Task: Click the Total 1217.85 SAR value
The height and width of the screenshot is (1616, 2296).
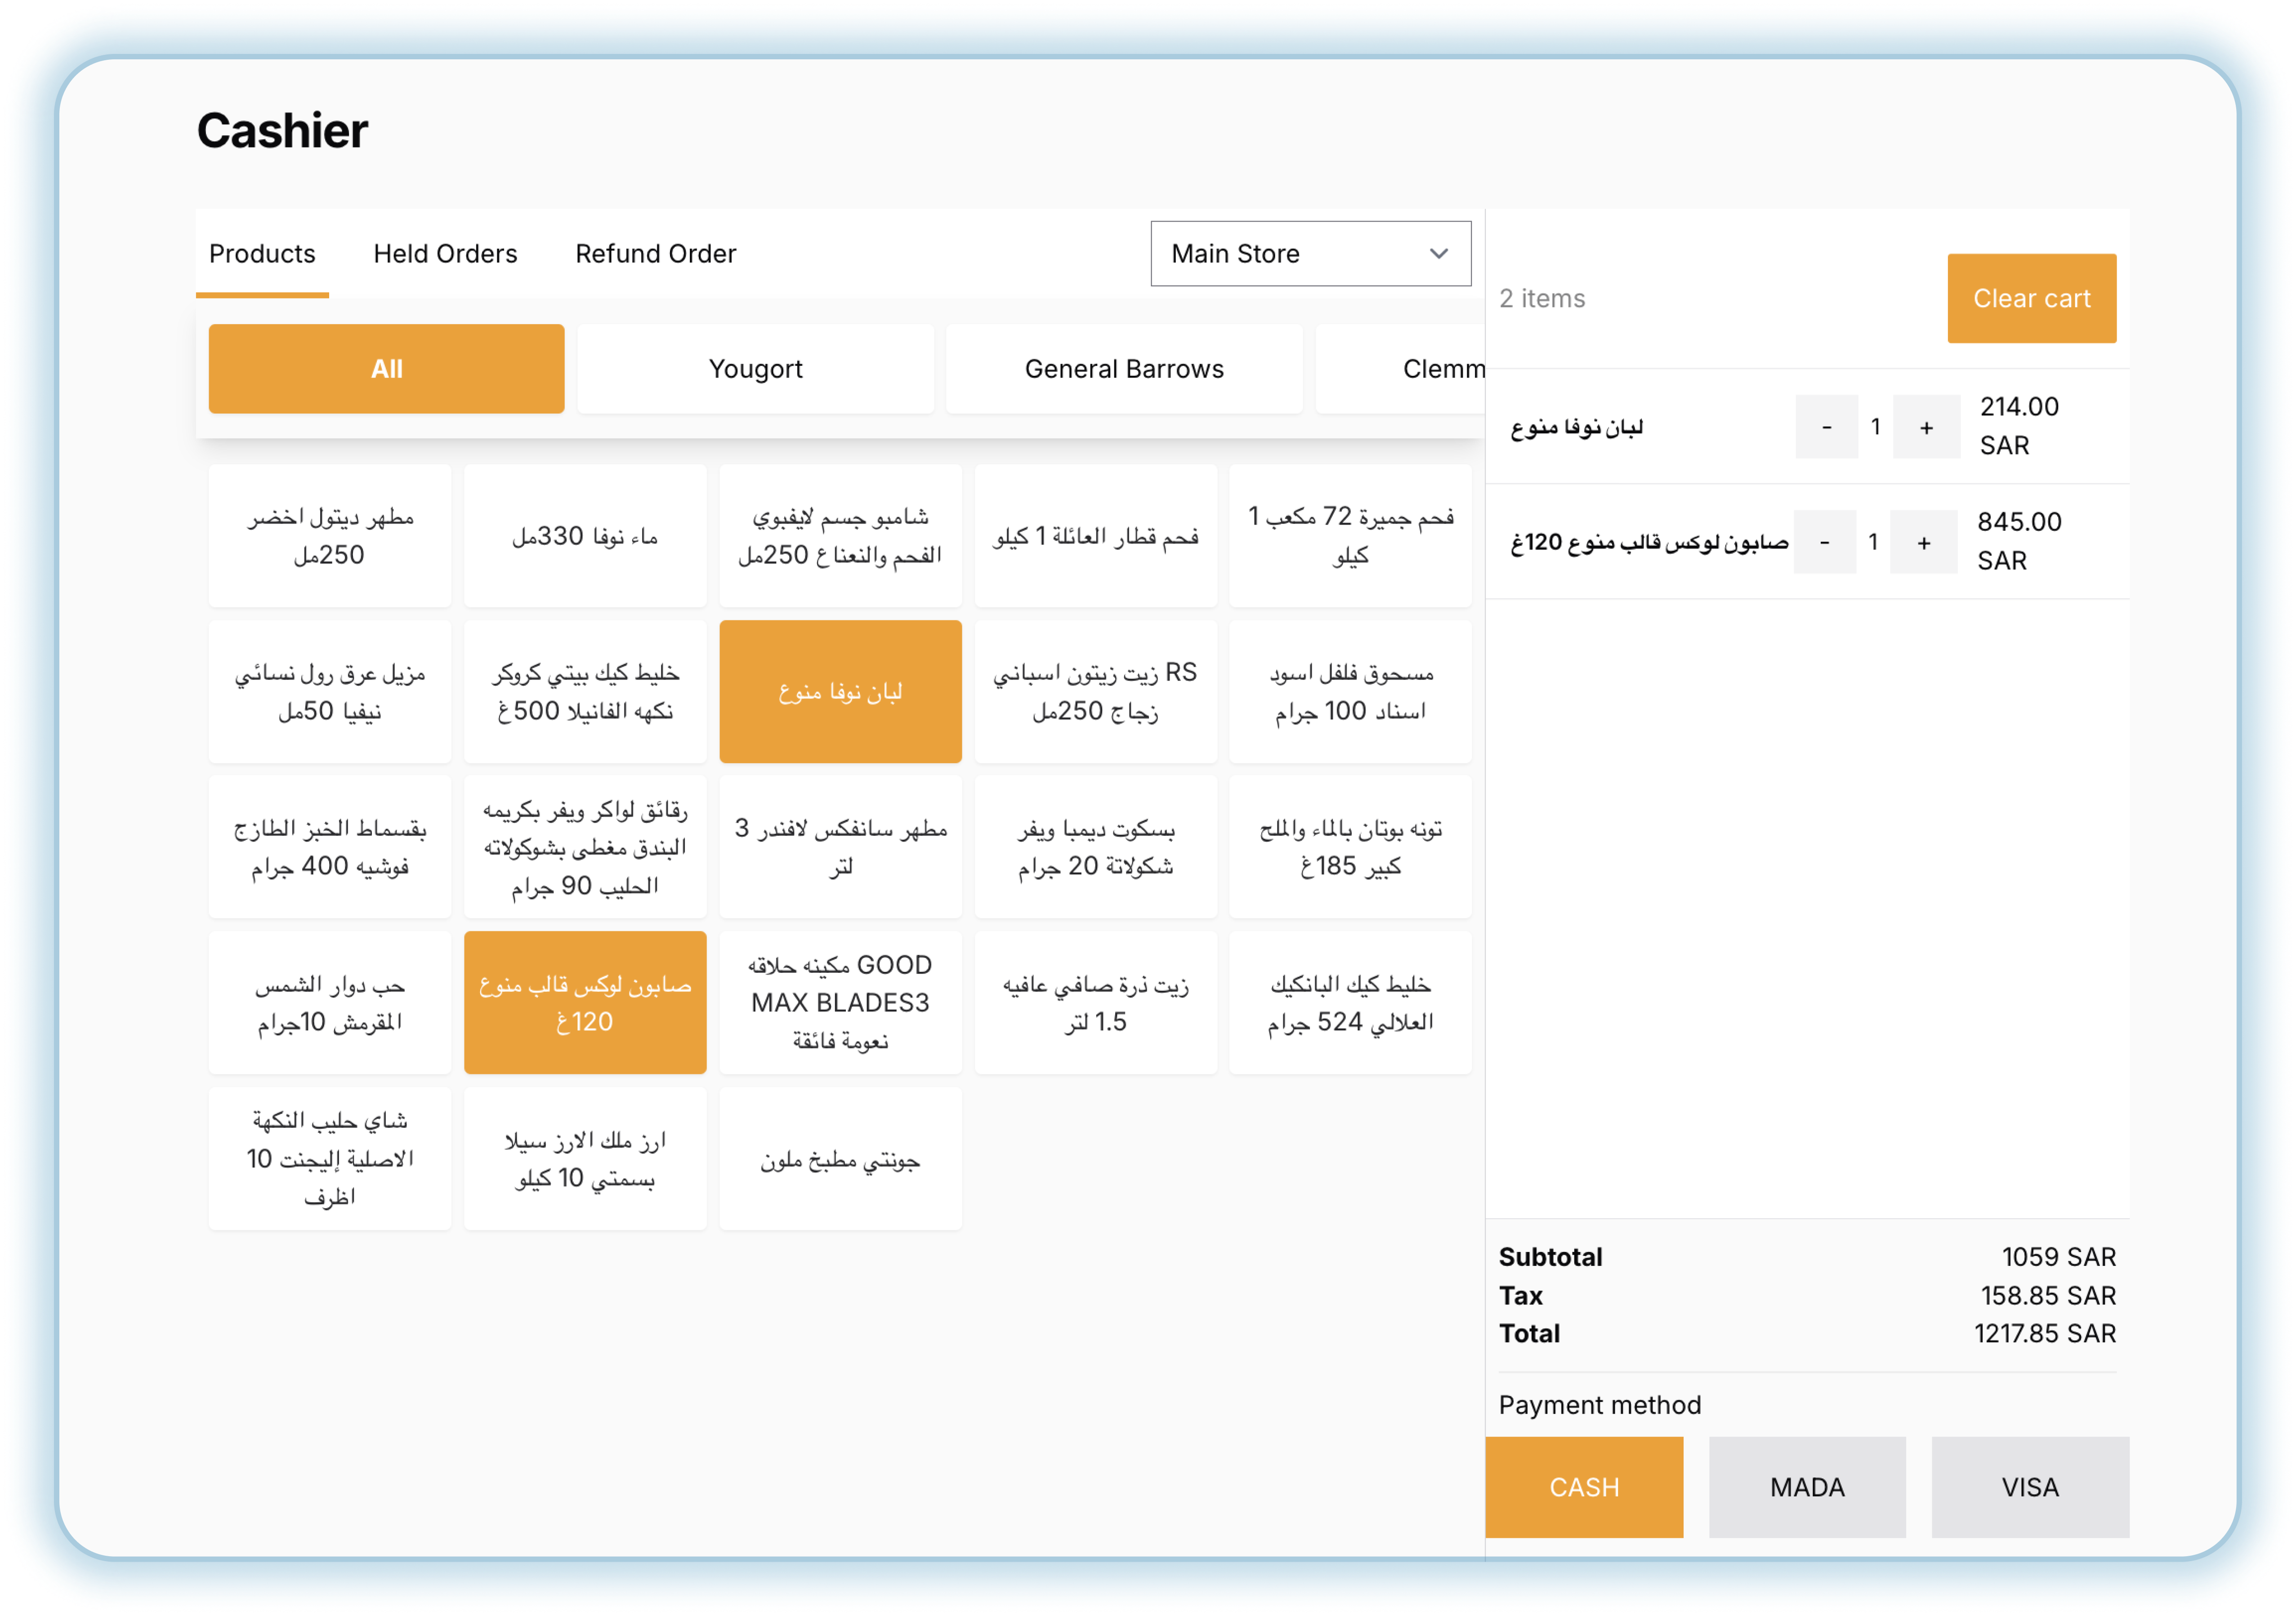Action: pyautogui.click(x=2044, y=1333)
